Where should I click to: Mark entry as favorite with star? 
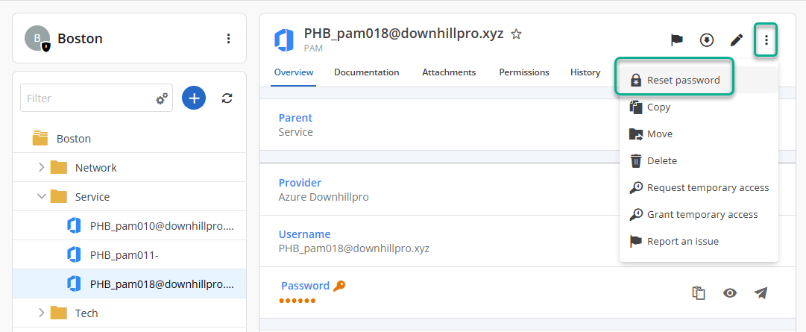click(516, 34)
